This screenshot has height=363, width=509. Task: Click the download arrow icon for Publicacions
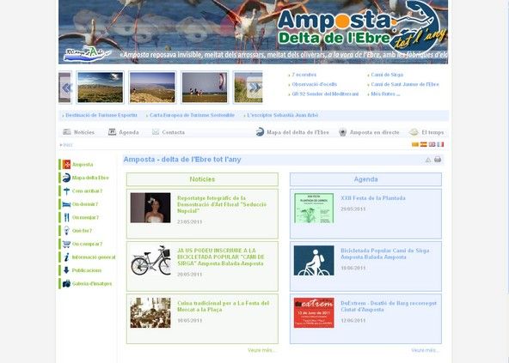(66, 270)
